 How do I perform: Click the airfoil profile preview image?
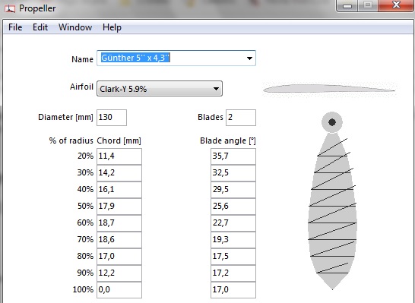pyautogui.click(x=329, y=89)
